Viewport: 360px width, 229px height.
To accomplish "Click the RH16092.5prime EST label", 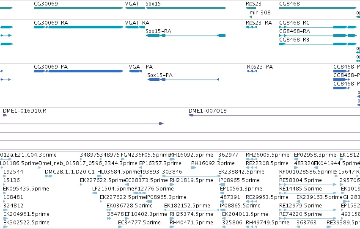I will pos(191,155).
